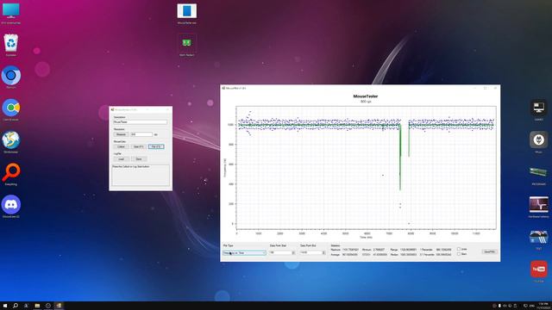The width and height of the screenshot is (552, 310).
Task: Click the MouseTester taskbar button
Action: coord(59,306)
